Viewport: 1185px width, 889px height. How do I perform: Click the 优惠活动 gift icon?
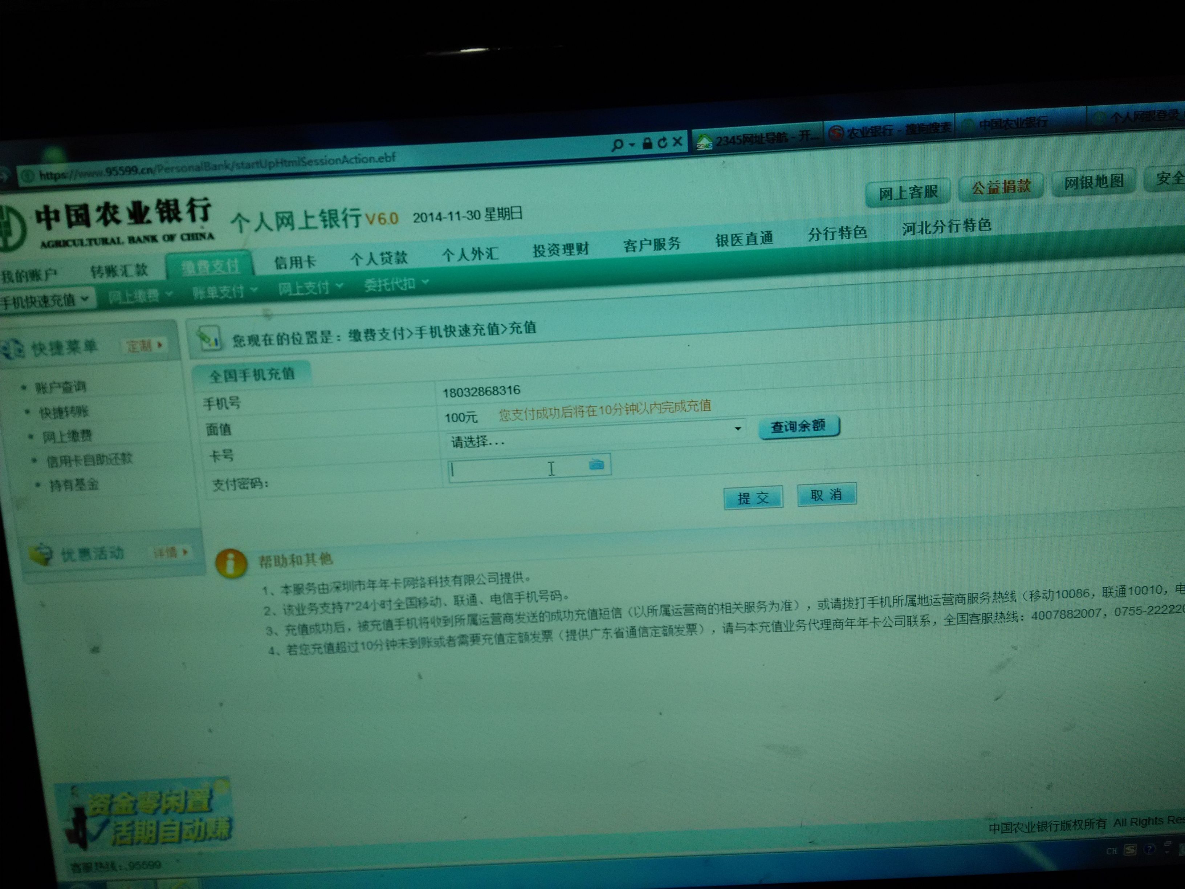click(41, 554)
